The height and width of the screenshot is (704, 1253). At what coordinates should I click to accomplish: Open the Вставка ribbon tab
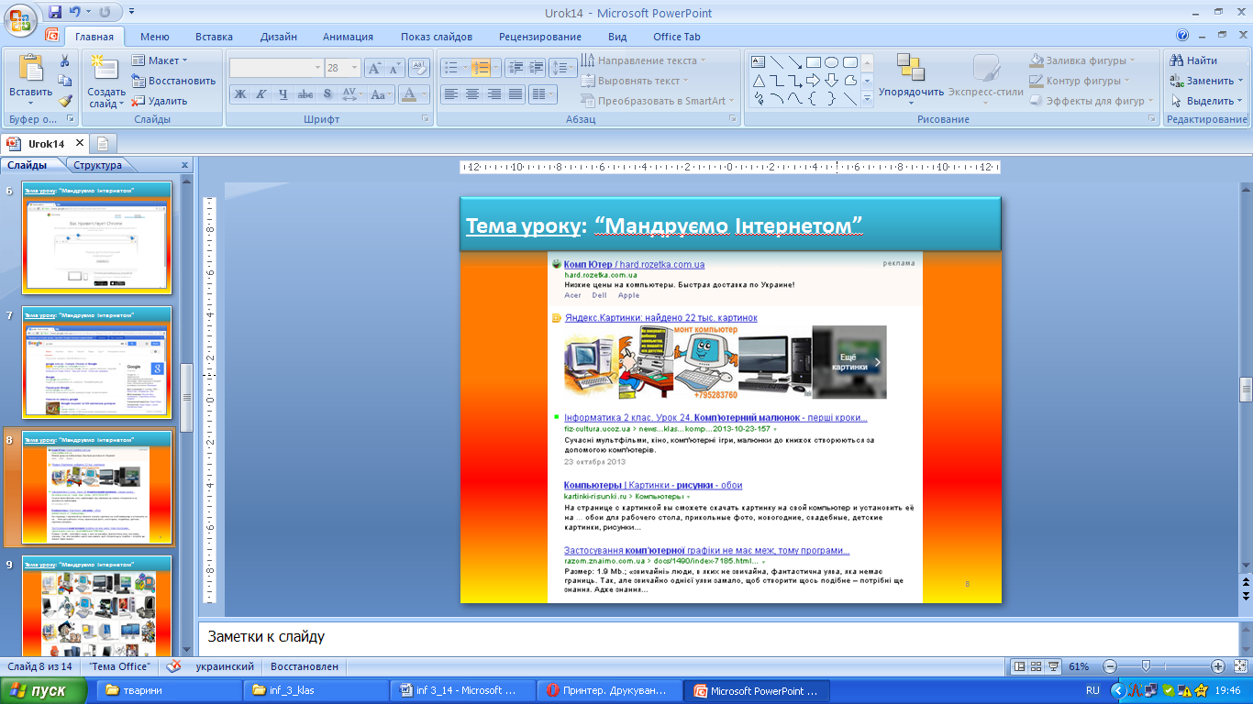214,37
